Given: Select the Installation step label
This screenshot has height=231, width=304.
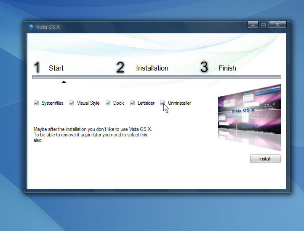Looking at the screenshot, I should [x=152, y=68].
